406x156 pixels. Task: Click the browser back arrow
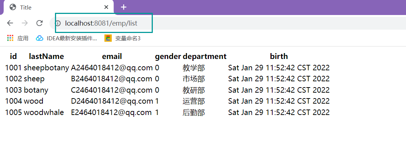pyautogui.click(x=10, y=23)
